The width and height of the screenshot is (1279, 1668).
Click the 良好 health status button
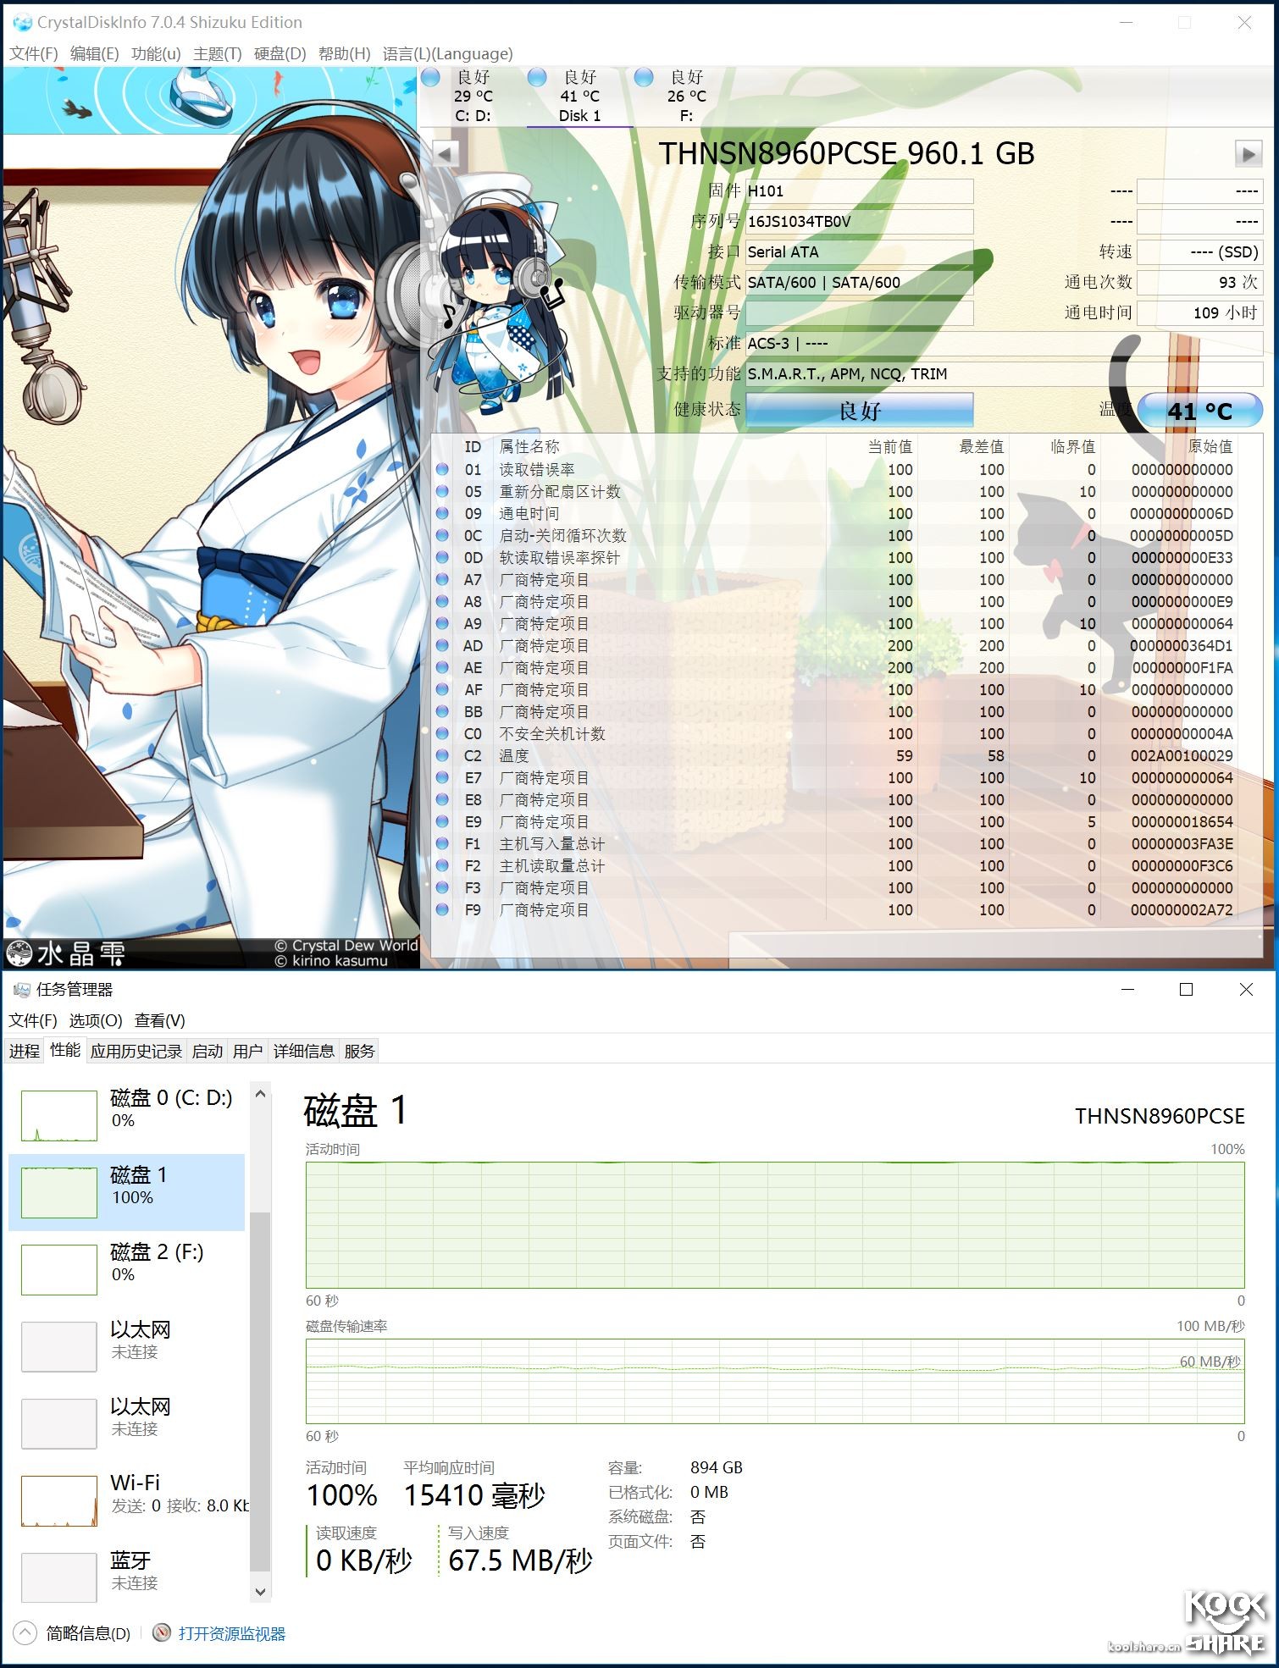click(859, 411)
